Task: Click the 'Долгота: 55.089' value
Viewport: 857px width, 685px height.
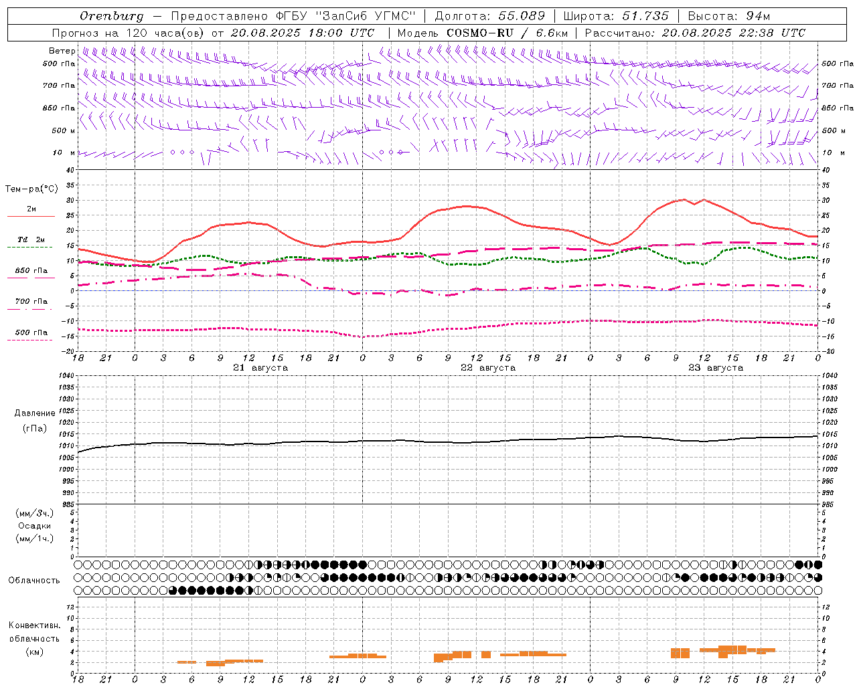Action: tap(490, 16)
